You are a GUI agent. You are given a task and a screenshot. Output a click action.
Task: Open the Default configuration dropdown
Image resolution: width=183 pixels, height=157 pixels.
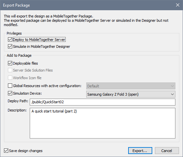tap(131, 86)
